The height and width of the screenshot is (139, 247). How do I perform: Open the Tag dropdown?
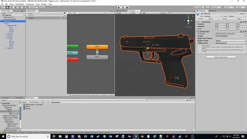click(x=213, y=16)
